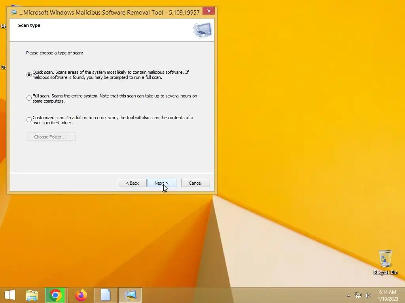Switch to Malicious Software Removal Tool taskbar item
The height and width of the screenshot is (303, 405).
tap(130, 295)
